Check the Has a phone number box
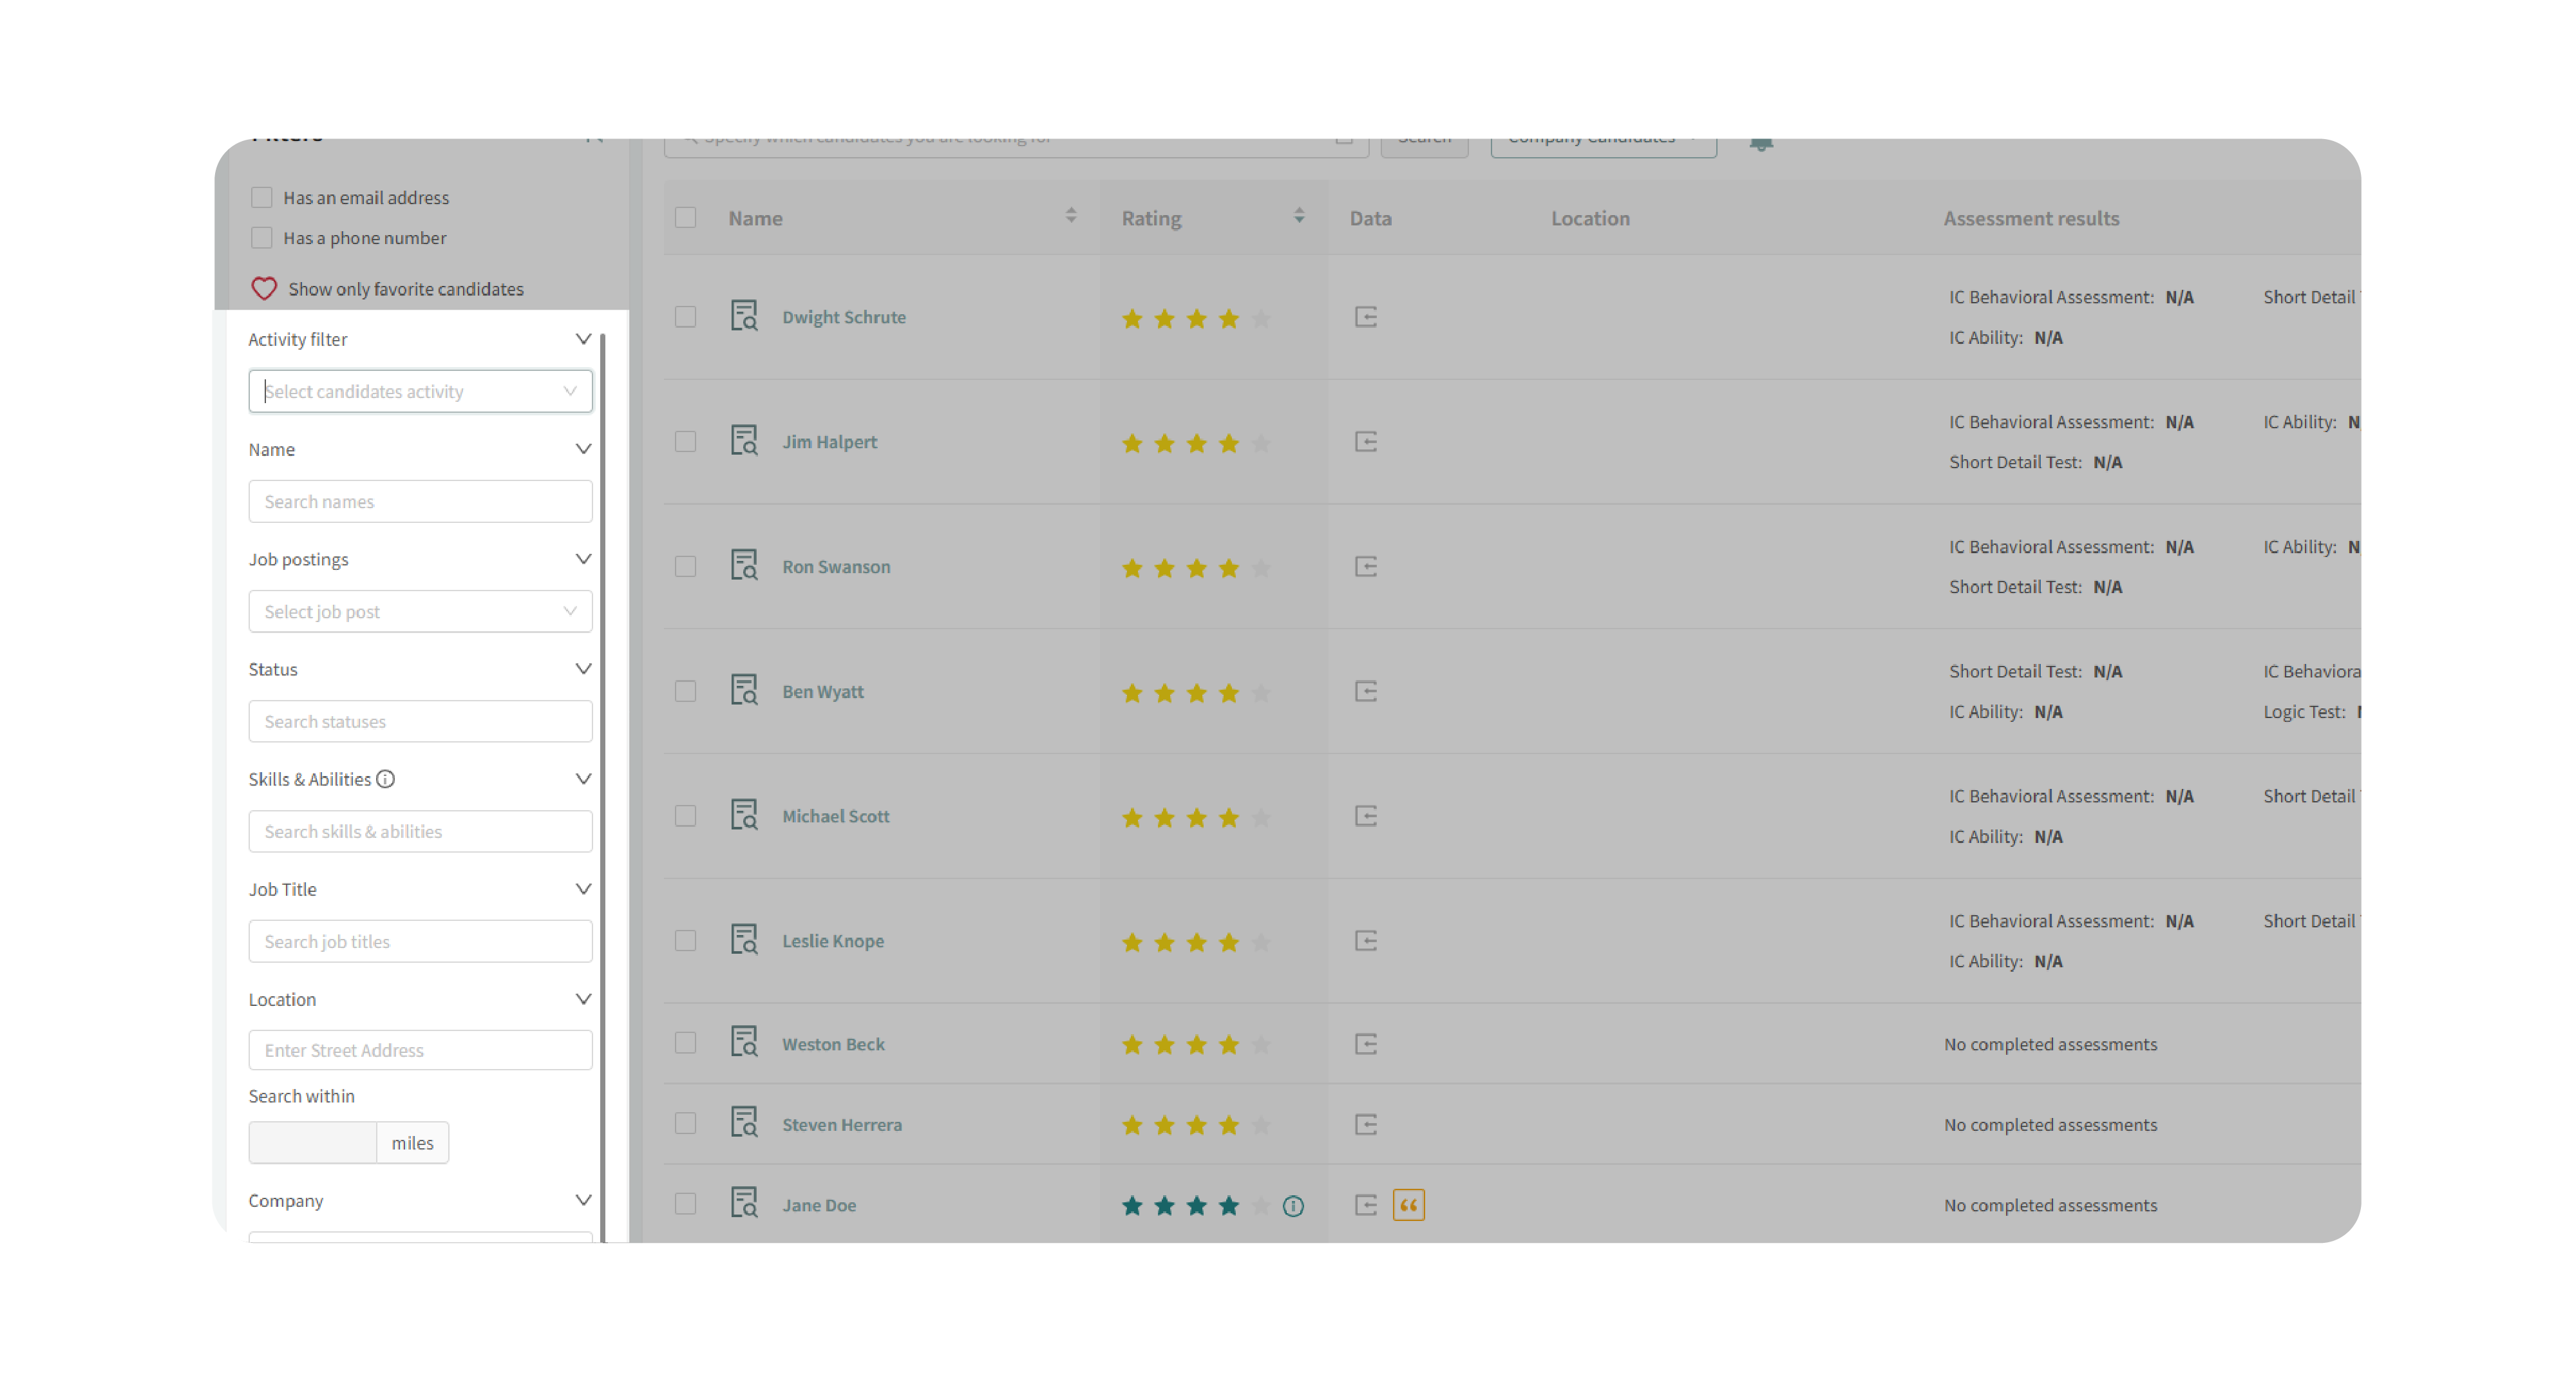This screenshot has height=1382, width=2576. (262, 237)
